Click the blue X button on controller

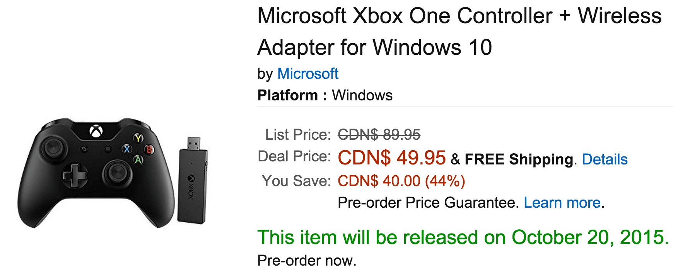pos(126,149)
